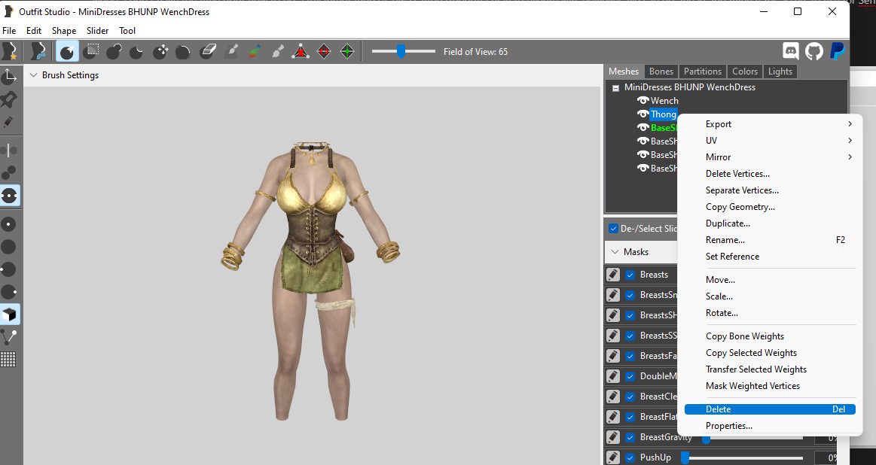Select the Split Edge tool

347,51
